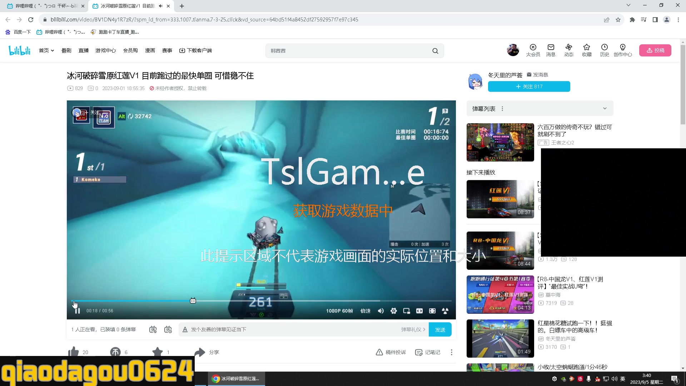
Task: Enter fullscreen with the last player icon
Action: click(445, 311)
